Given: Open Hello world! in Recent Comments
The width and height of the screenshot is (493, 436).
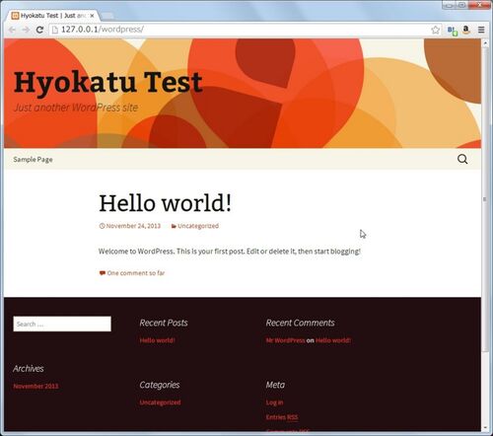Looking at the screenshot, I should [x=333, y=340].
